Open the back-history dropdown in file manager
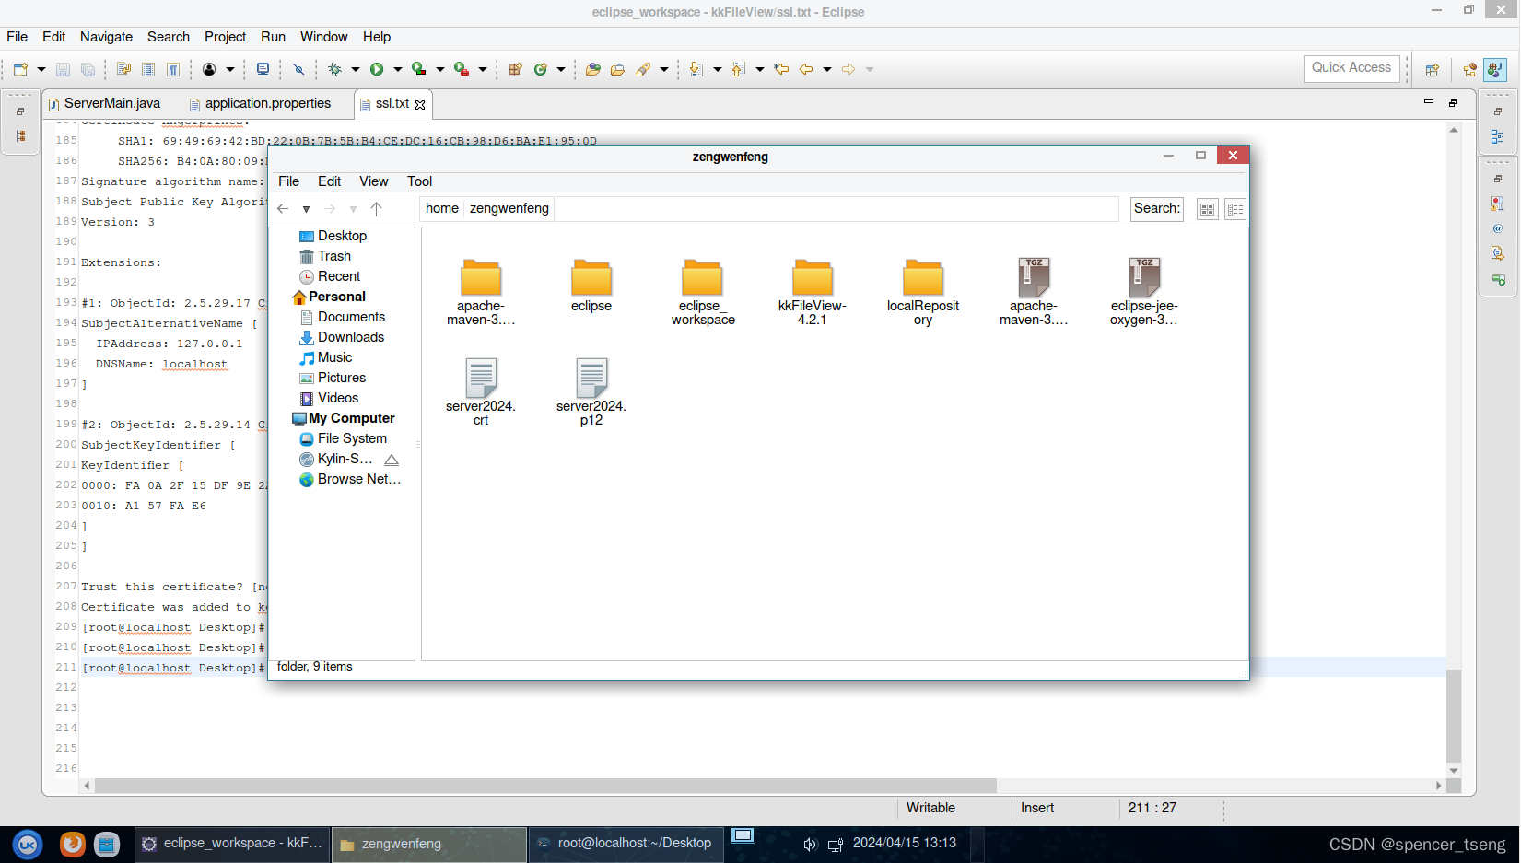Screen dimensions: 1521x863 [x=306, y=209]
